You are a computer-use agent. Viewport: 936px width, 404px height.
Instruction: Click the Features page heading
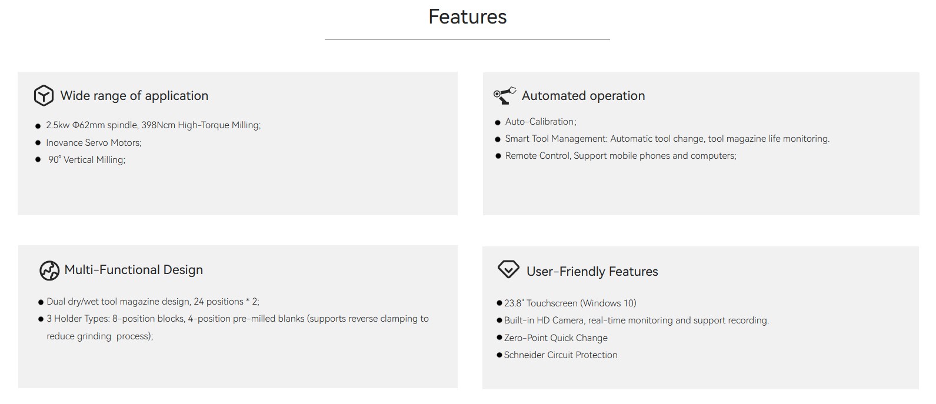[467, 17]
